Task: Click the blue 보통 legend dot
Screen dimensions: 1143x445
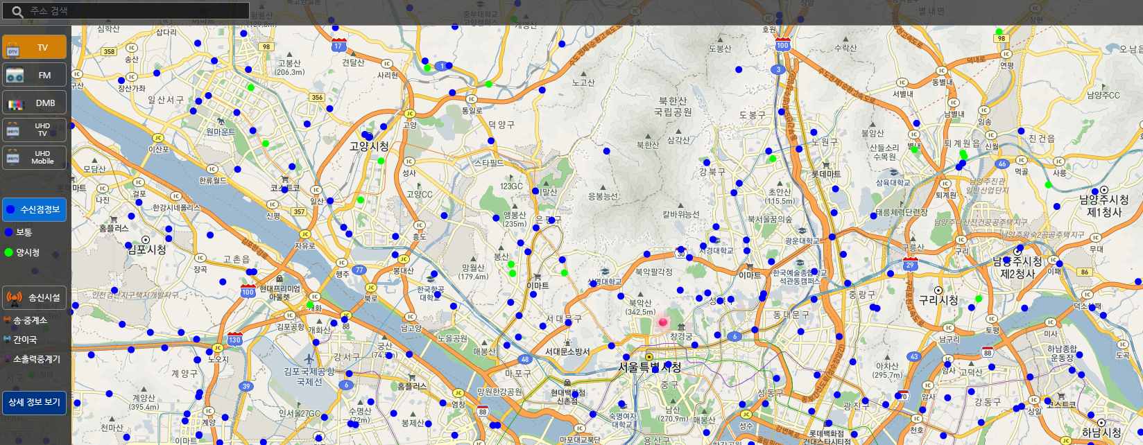Action: [9, 232]
